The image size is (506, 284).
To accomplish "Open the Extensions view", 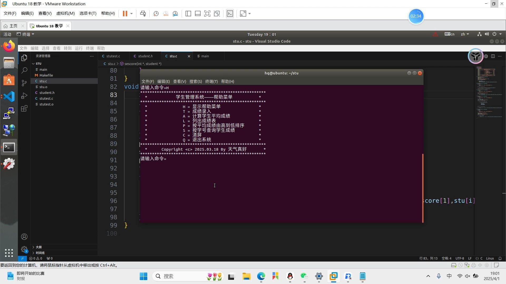I will [24, 108].
